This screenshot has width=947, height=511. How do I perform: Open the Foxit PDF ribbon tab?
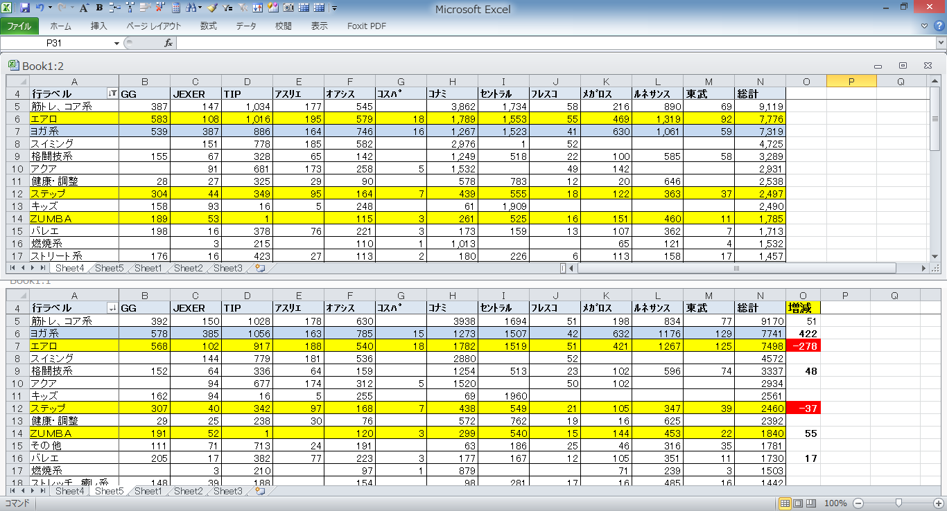[x=367, y=26]
